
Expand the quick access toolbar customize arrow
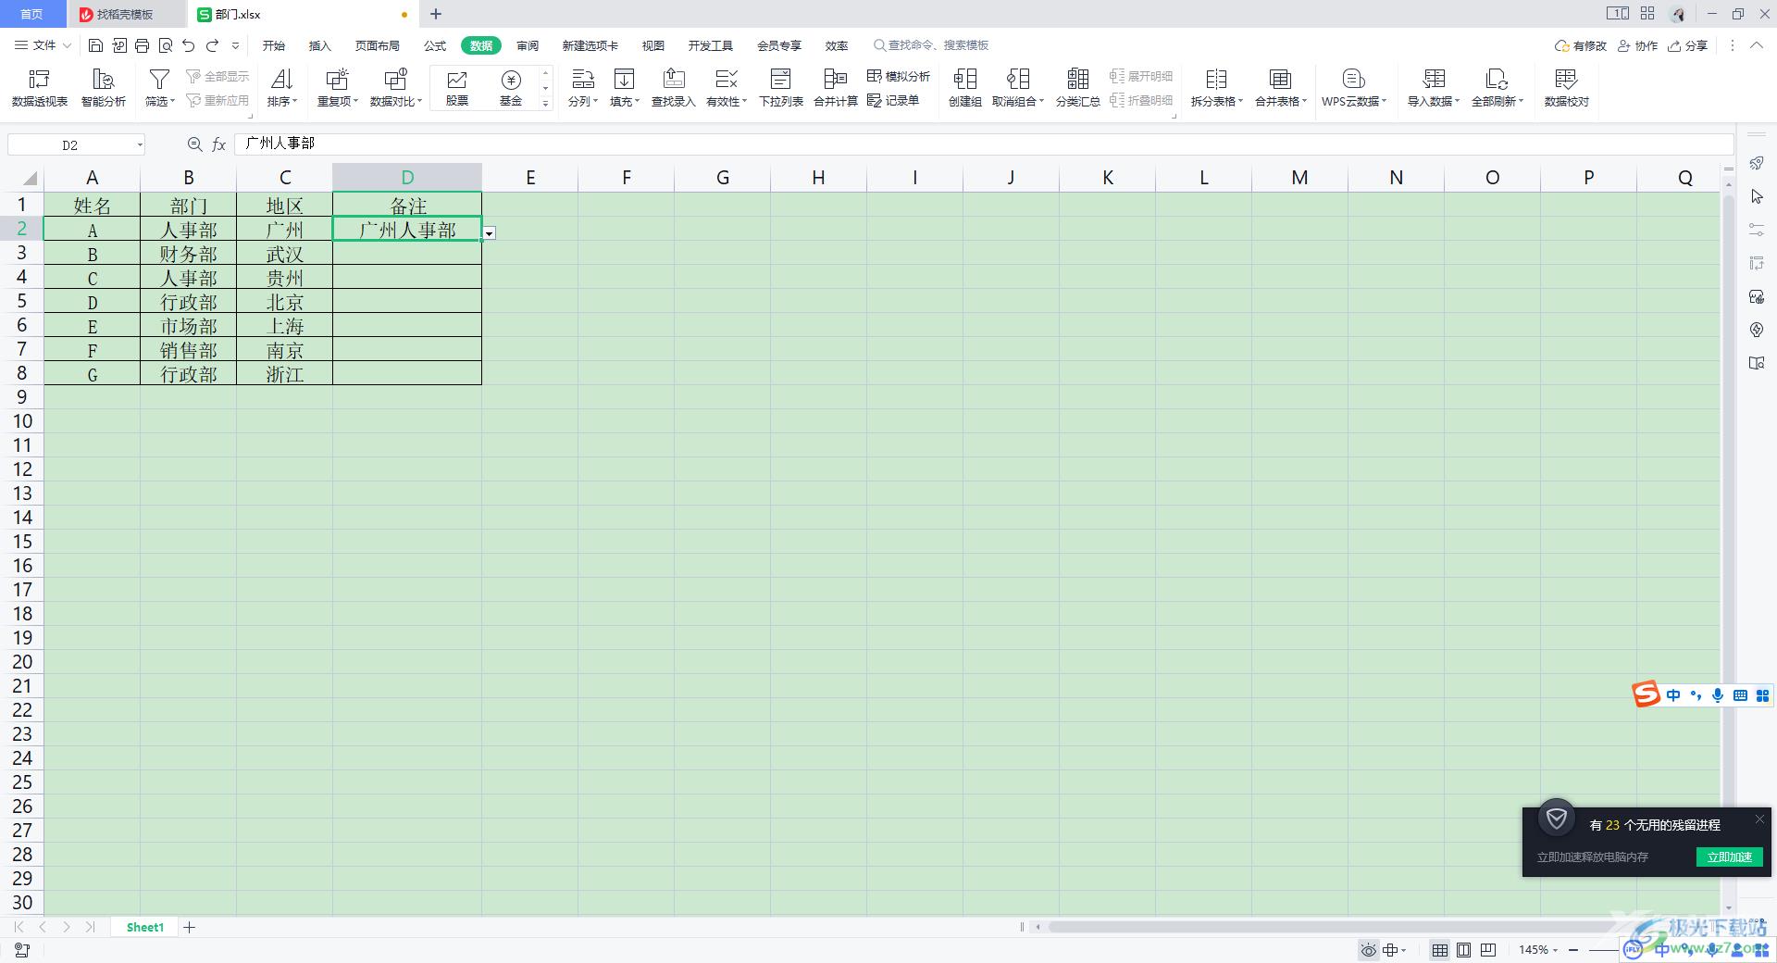pyautogui.click(x=235, y=45)
